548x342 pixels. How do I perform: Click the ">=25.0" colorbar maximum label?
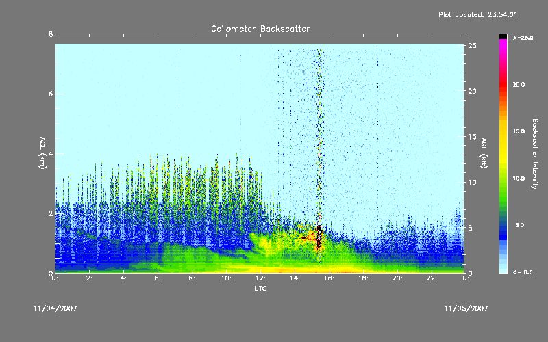coord(523,38)
